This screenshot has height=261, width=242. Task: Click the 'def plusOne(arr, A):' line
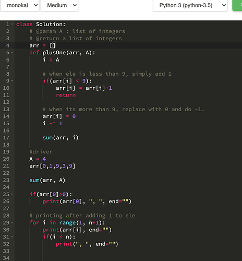click(x=62, y=53)
